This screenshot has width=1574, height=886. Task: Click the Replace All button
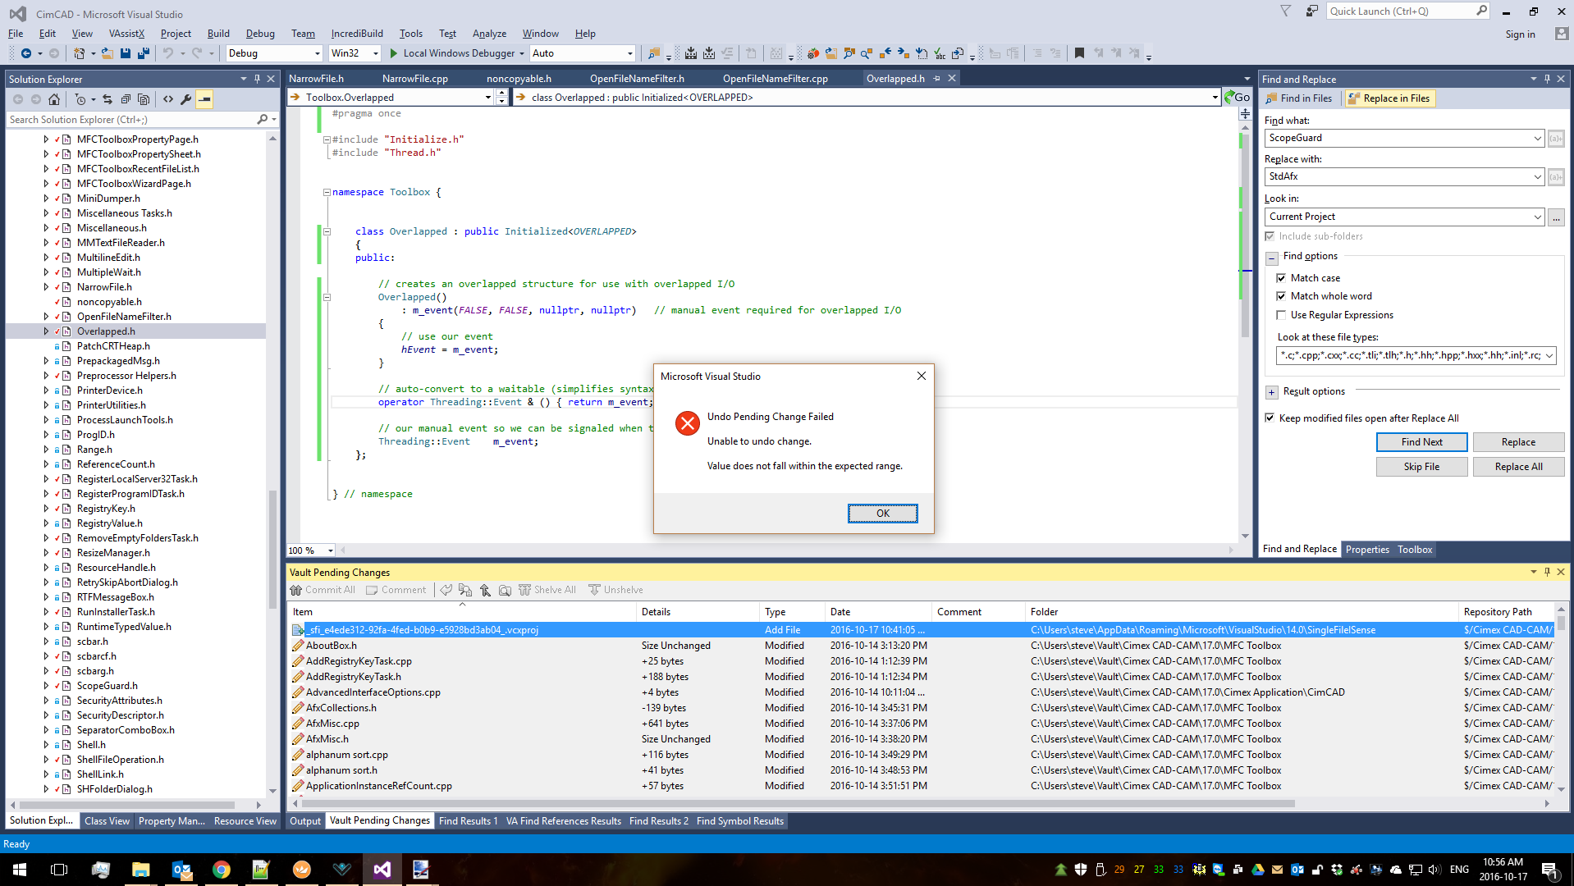(x=1518, y=467)
